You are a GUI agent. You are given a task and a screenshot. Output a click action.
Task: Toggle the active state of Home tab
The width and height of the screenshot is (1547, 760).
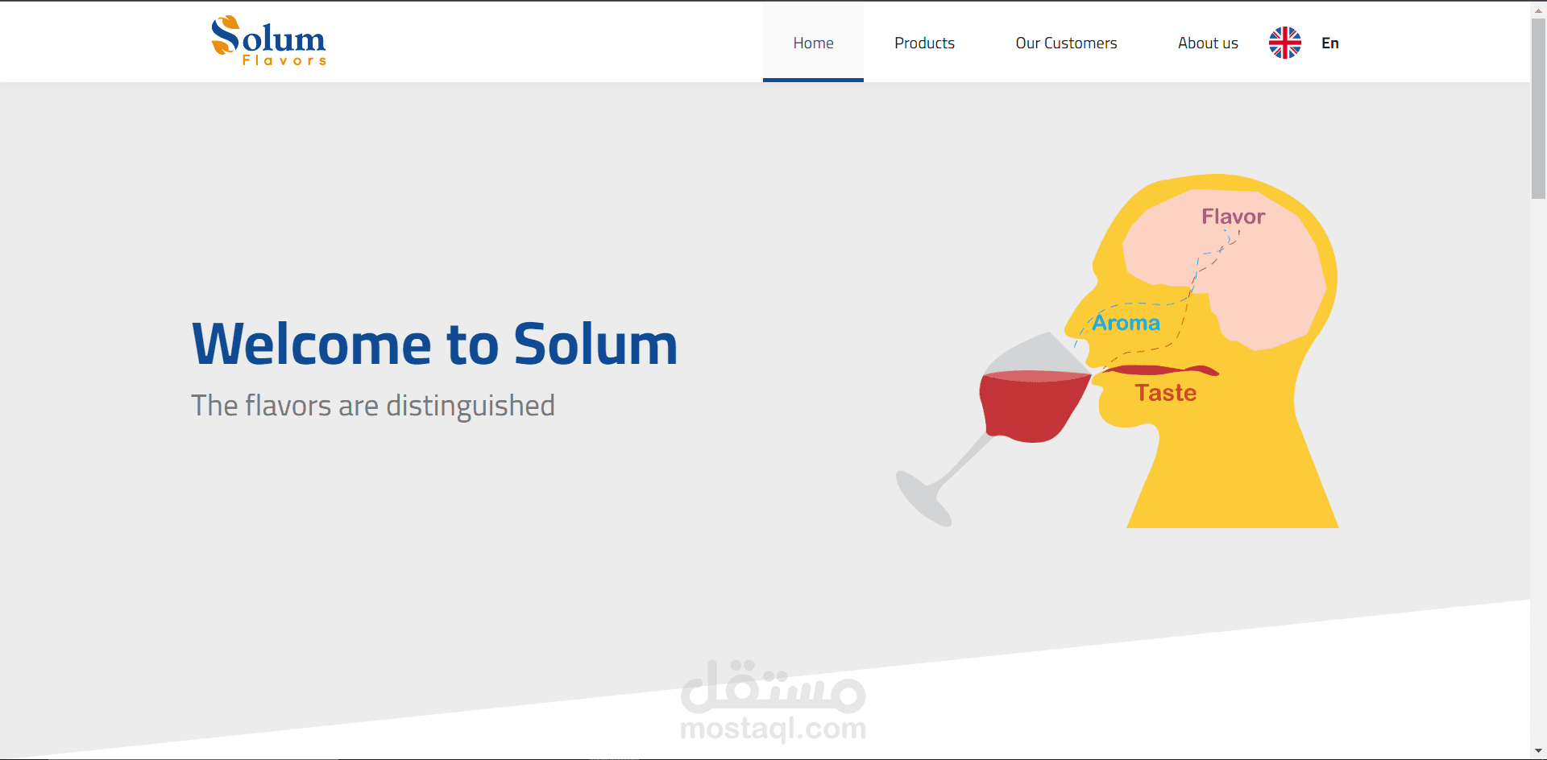(x=813, y=43)
